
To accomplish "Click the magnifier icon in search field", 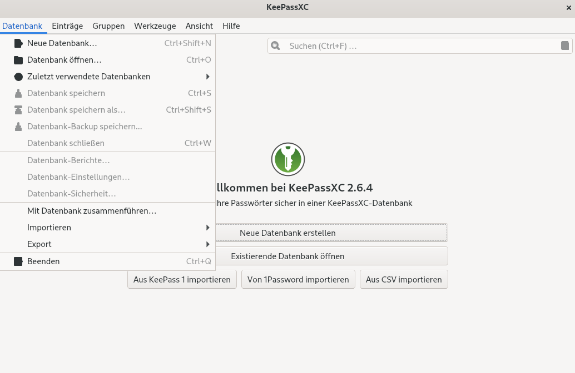I will [x=276, y=46].
